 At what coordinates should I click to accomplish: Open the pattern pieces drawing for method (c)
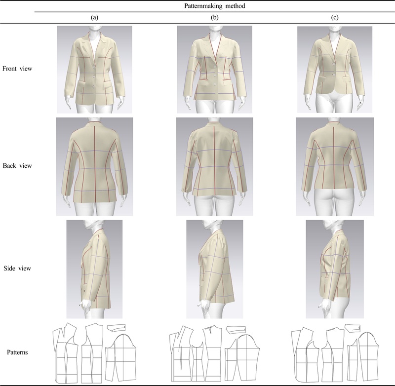[334, 352]
